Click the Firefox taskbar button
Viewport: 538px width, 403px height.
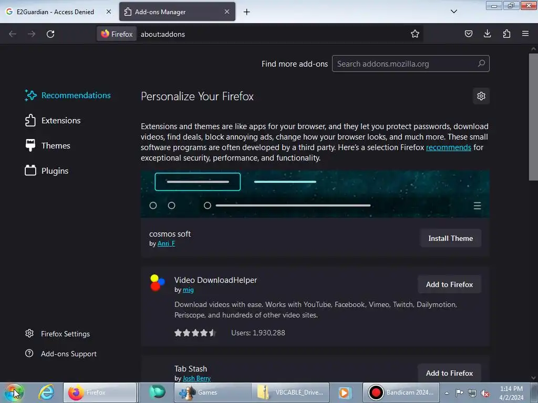(x=100, y=393)
